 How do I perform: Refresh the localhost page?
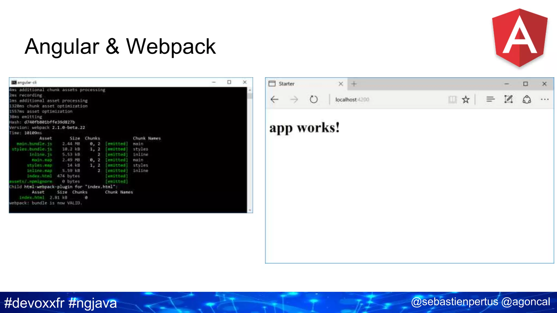314,99
